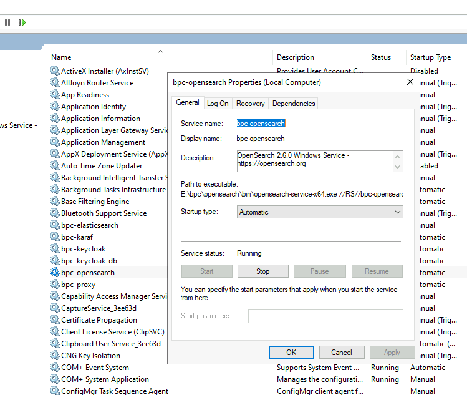Confirm properties with the OK button
This screenshot has width=467, height=395.
pos(291,353)
